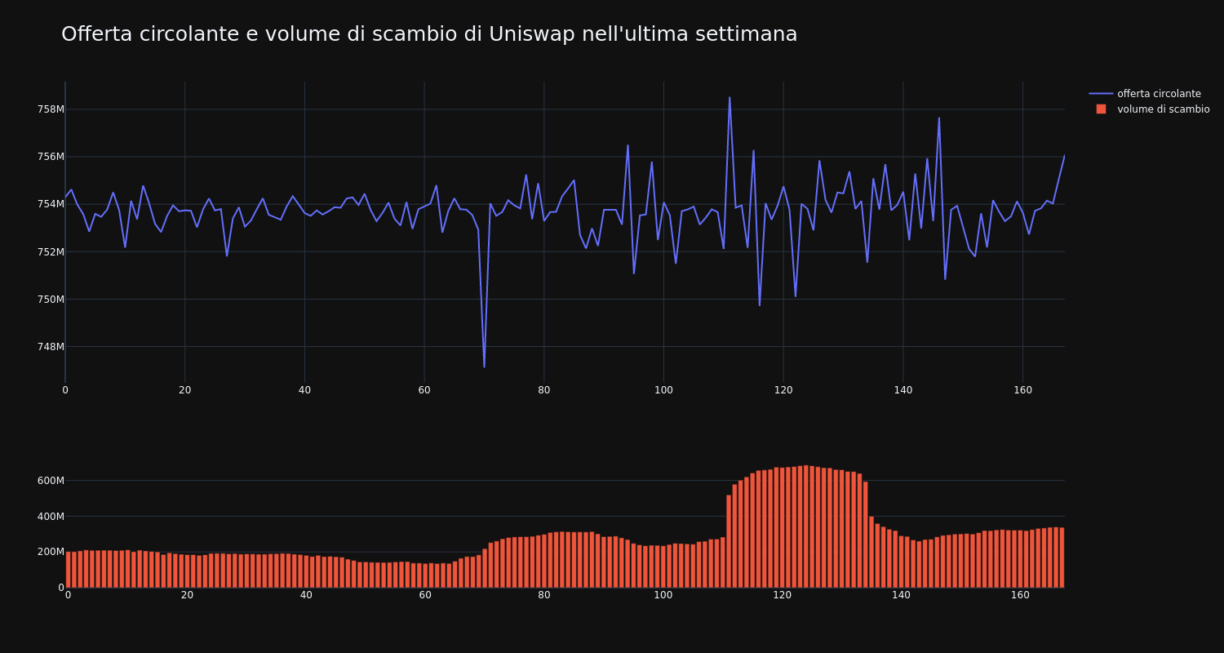Click the 400M label on volume chart
The height and width of the screenshot is (653, 1224).
(x=50, y=516)
